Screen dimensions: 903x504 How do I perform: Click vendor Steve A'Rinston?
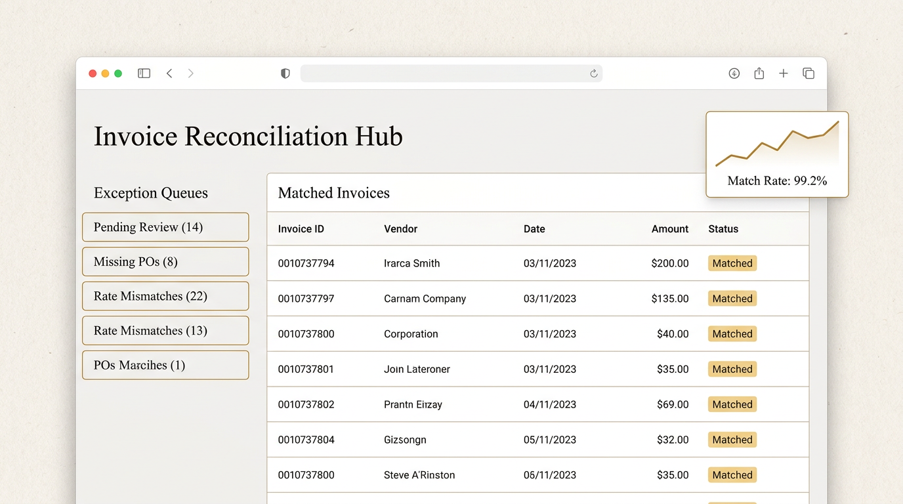[419, 475]
